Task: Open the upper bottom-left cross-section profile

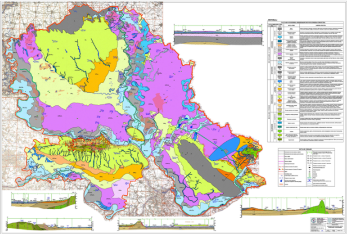Action: pos(44,201)
